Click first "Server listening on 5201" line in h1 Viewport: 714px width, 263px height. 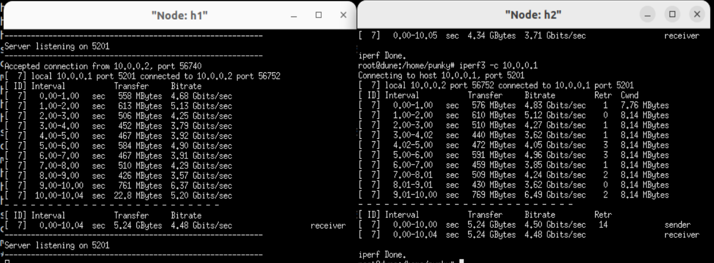coord(57,46)
